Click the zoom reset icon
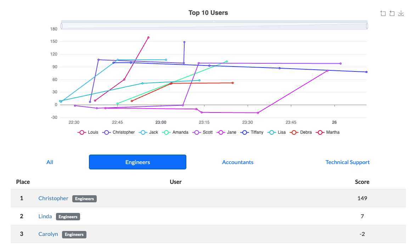The width and height of the screenshot is (417, 249). (x=392, y=13)
